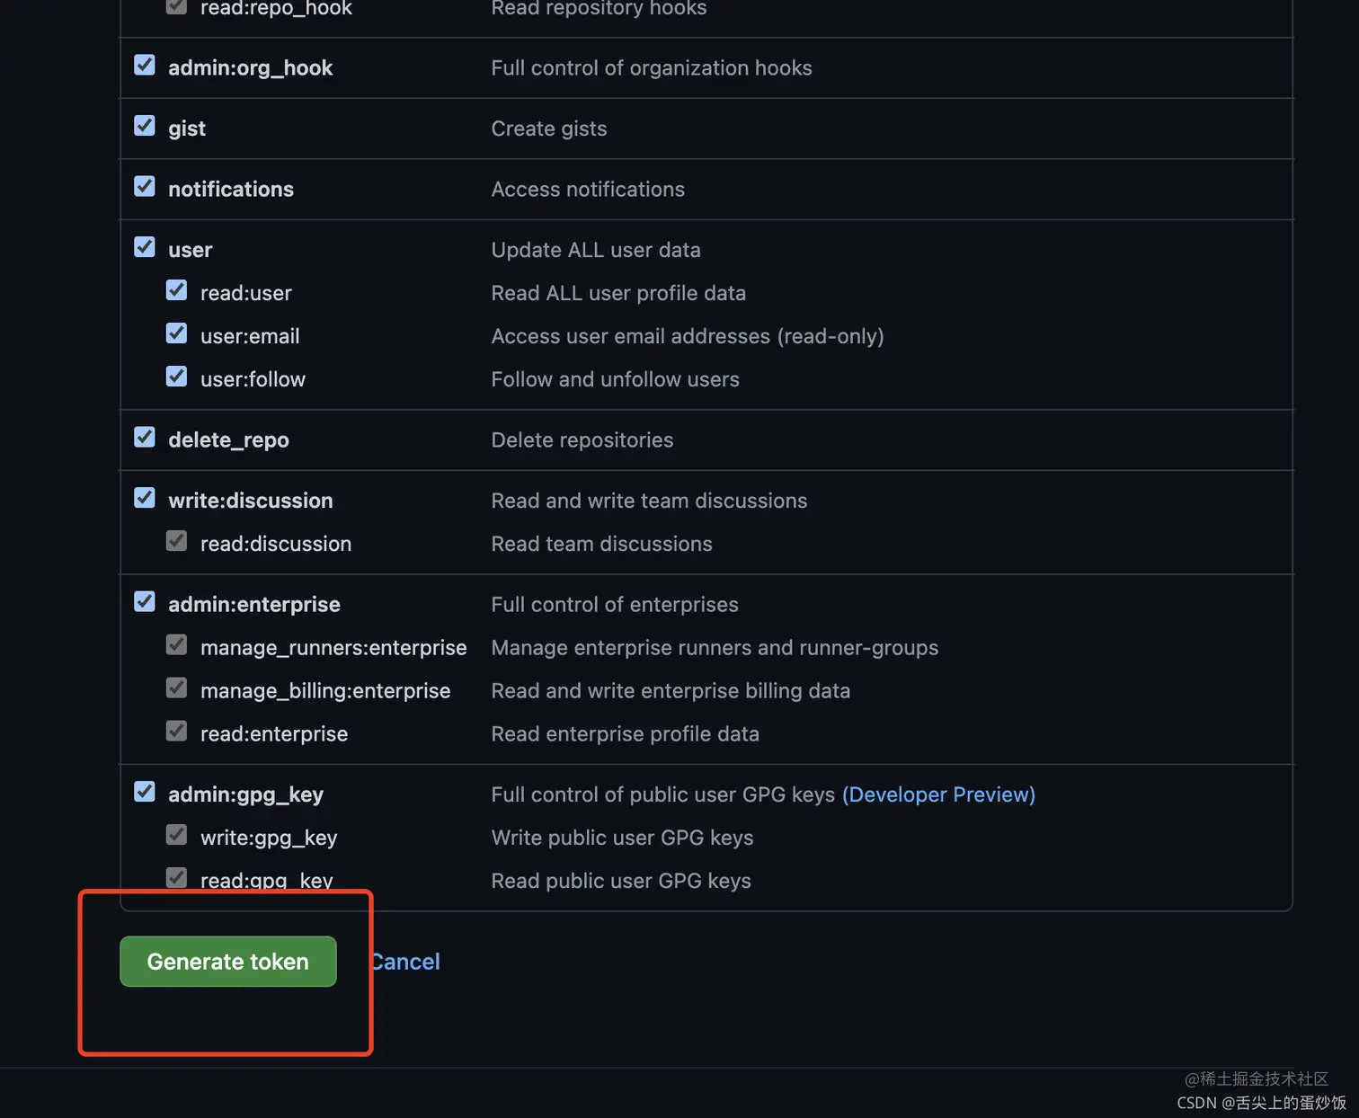1359x1118 pixels.
Task: Click the delete_repo scope label
Action: [228, 440]
